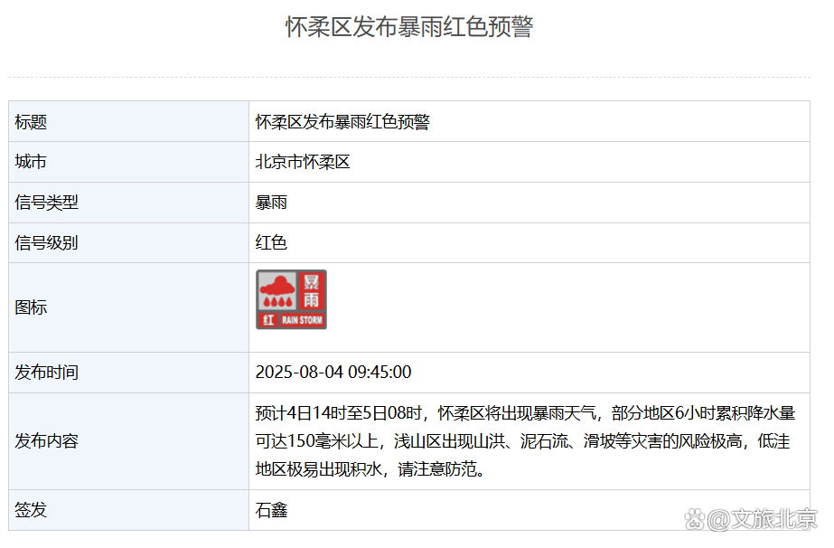Viewport: 834px width, 548px height.
Task: Select the 信号级别 label cell
Action: pyautogui.click(x=47, y=243)
